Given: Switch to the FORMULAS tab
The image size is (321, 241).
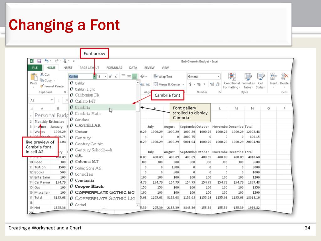Looking at the screenshot, I should coord(114,68).
